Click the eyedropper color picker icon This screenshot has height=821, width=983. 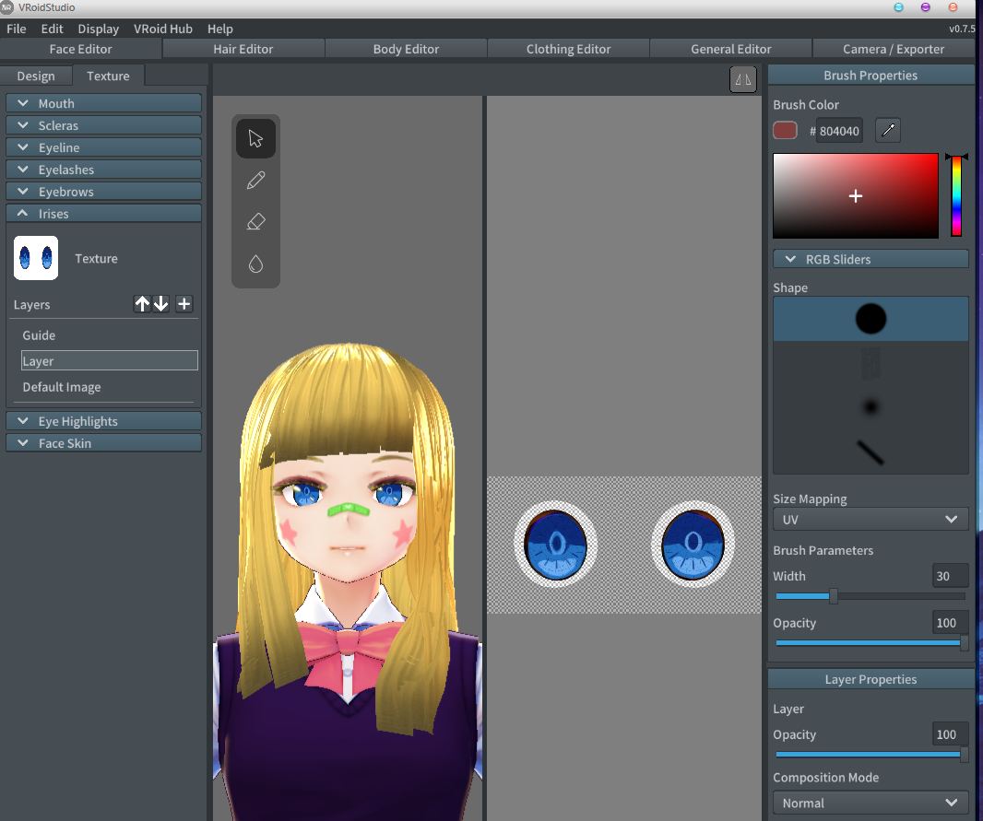[888, 130]
